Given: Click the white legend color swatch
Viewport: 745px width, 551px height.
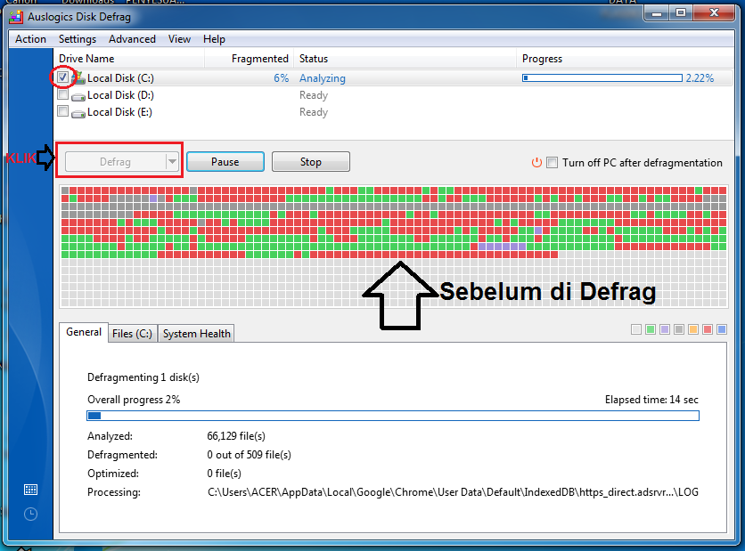Looking at the screenshot, I should (636, 329).
